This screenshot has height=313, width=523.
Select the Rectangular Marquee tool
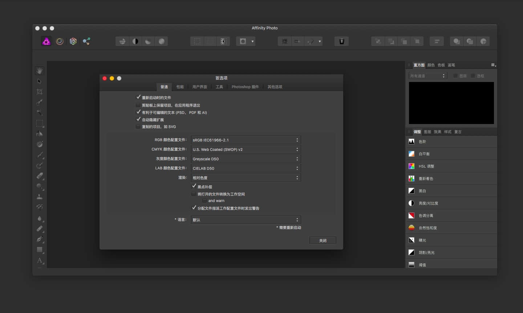click(40, 123)
